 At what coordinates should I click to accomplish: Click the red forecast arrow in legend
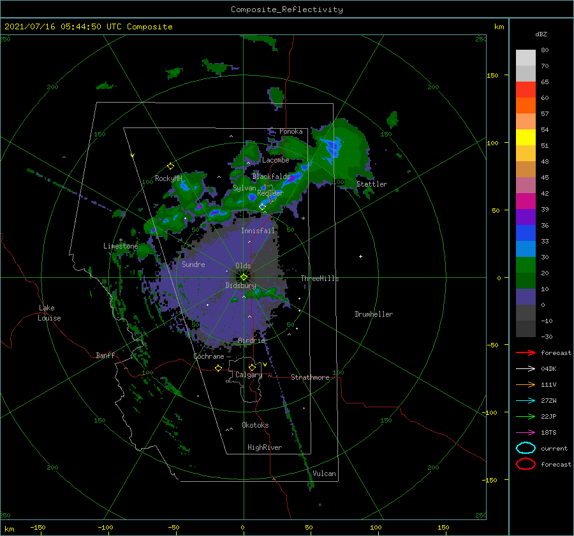526,352
